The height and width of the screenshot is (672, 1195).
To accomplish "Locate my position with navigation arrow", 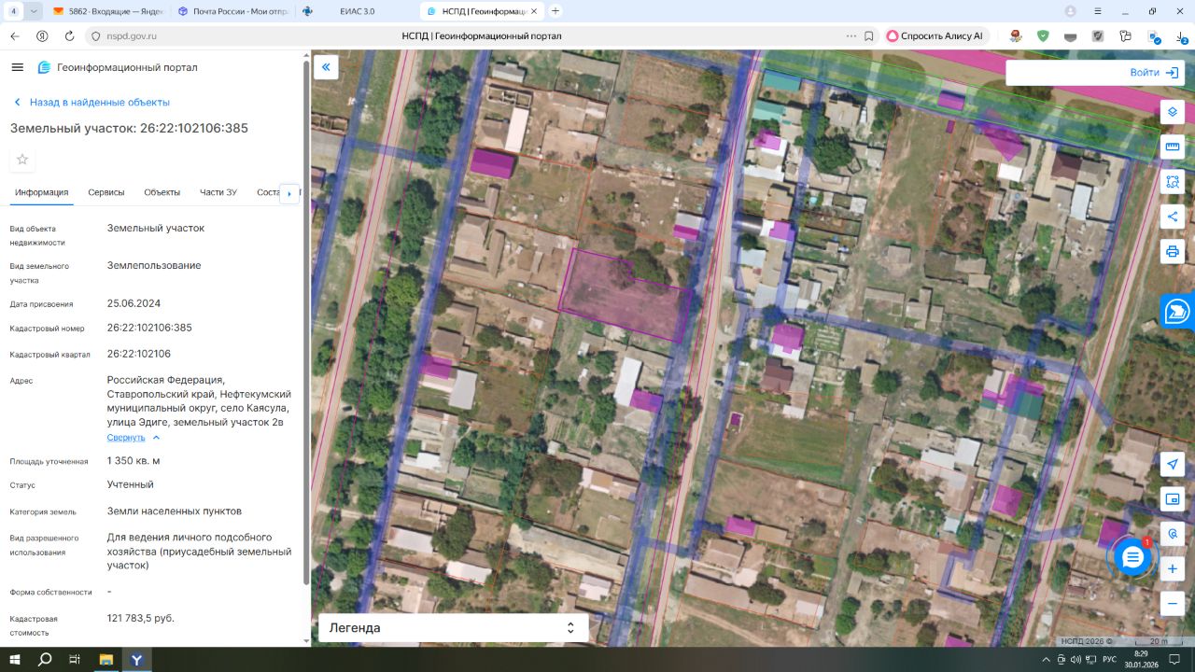I will point(1173,465).
